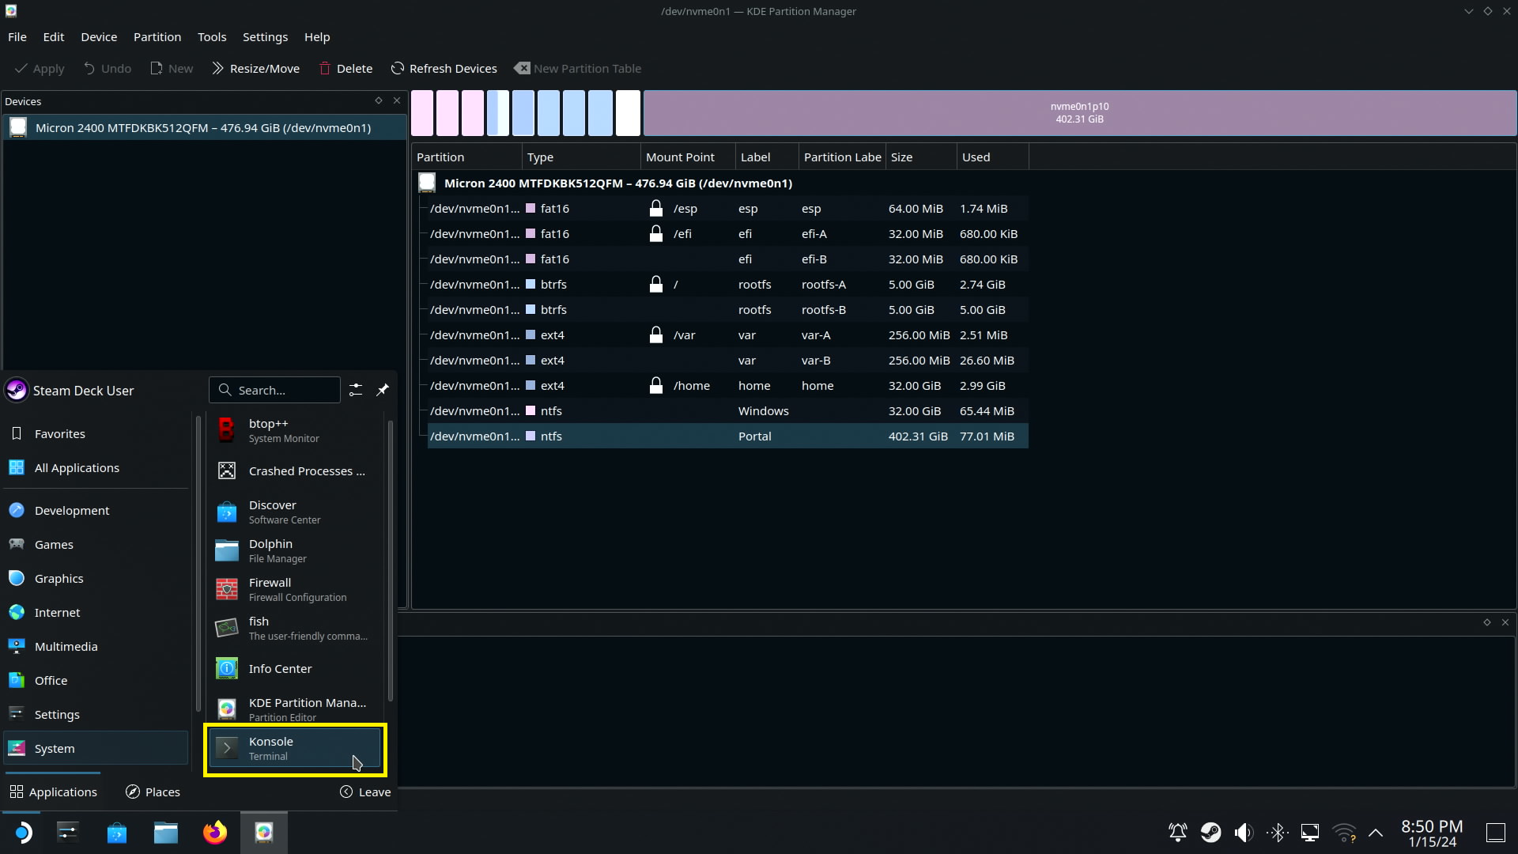
Task: Switch to the Places tab
Action: pyautogui.click(x=153, y=792)
